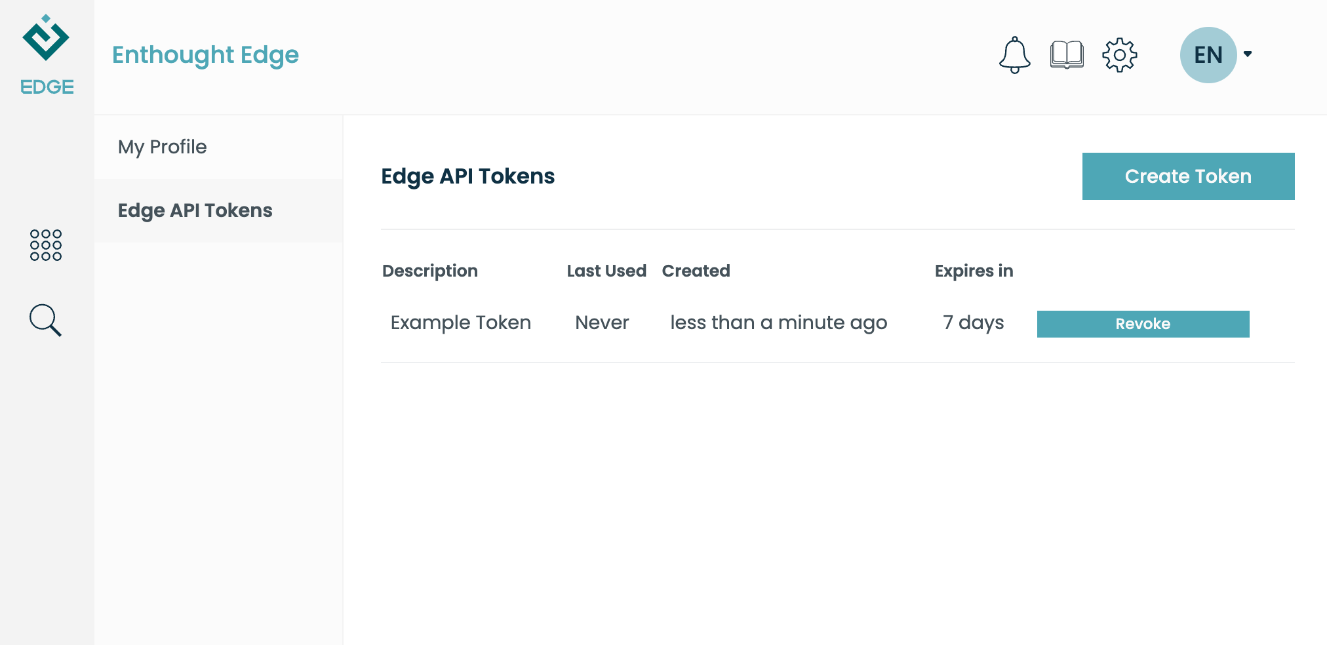Image resolution: width=1327 pixels, height=645 pixels.
Task: Open the notifications bell
Action: (x=1014, y=55)
